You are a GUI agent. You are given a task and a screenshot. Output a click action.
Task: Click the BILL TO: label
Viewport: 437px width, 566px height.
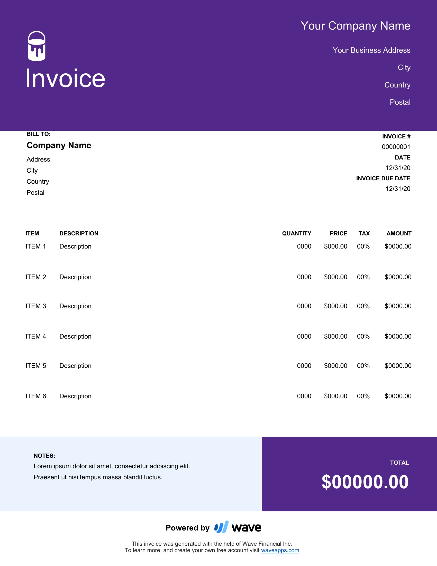pos(39,134)
